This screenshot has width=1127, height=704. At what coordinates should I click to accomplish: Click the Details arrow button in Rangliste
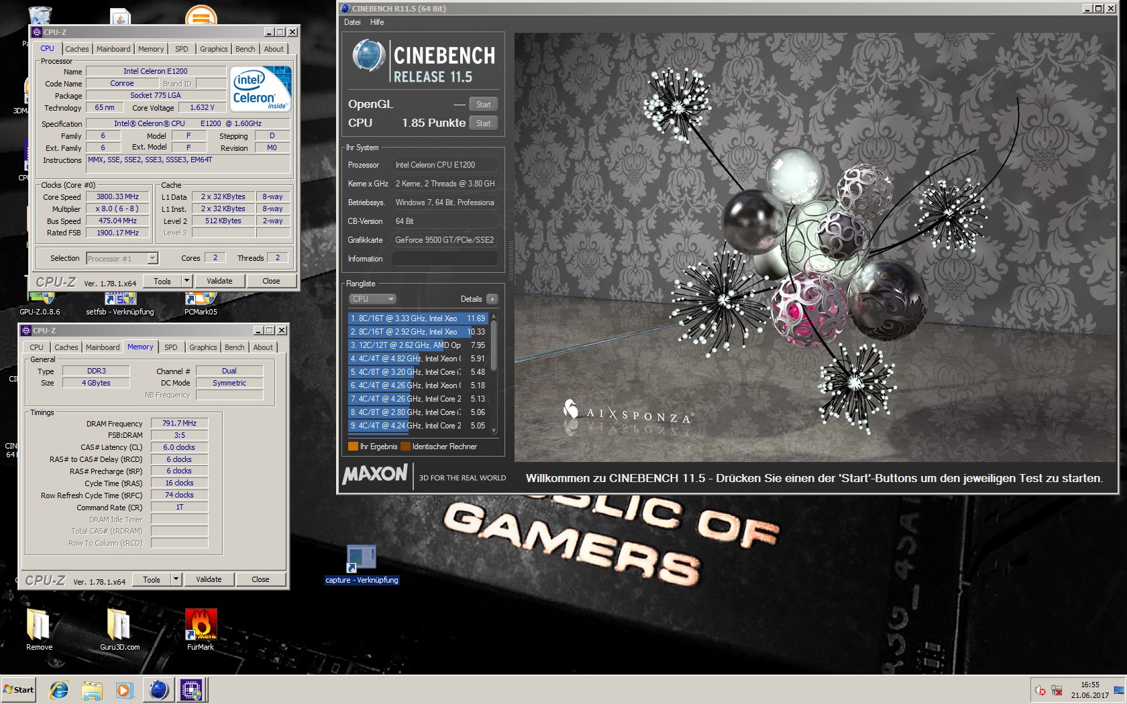coord(492,299)
